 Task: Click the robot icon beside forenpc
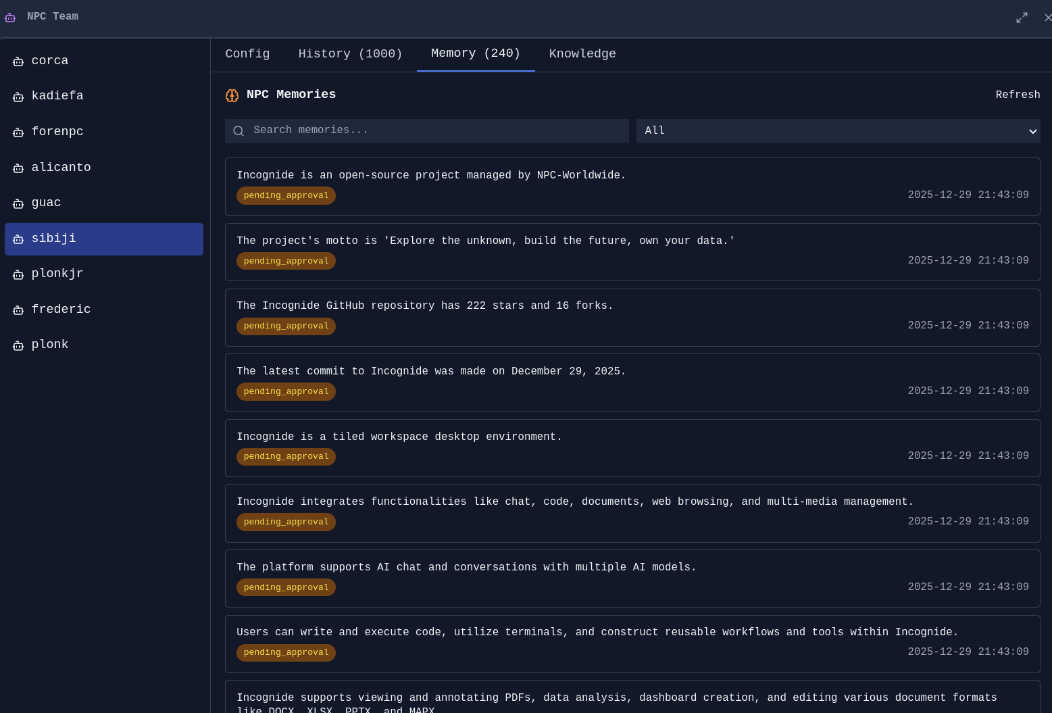[18, 132]
